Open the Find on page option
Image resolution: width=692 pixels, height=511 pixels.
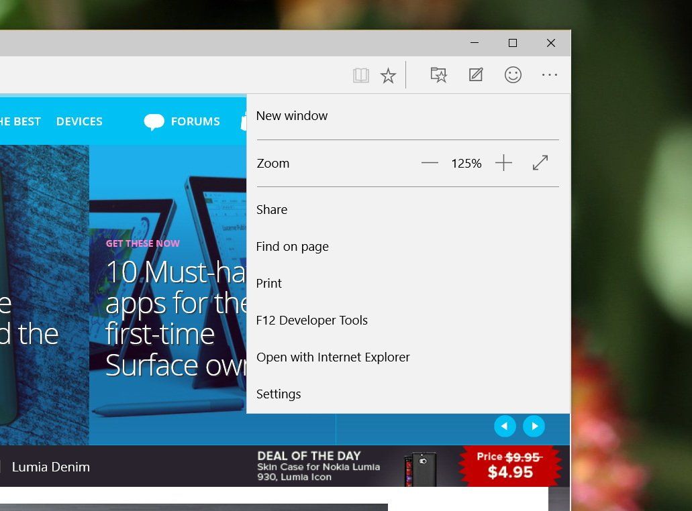tap(292, 246)
